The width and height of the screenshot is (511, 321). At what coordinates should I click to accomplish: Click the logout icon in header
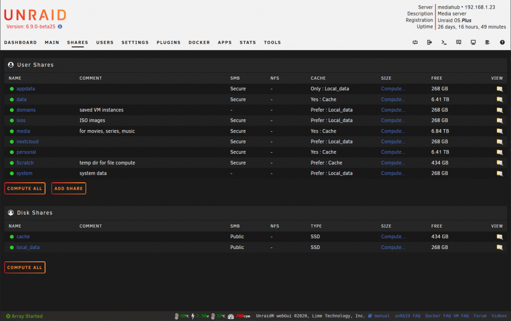point(430,42)
